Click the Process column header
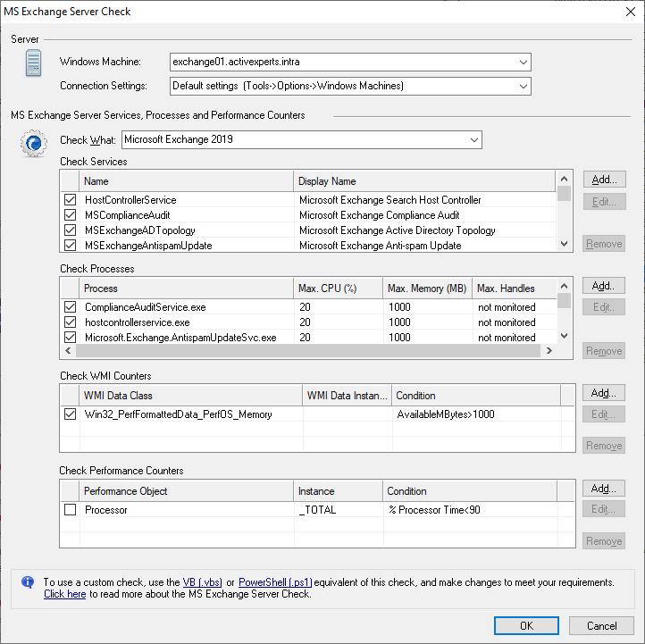 [186, 289]
